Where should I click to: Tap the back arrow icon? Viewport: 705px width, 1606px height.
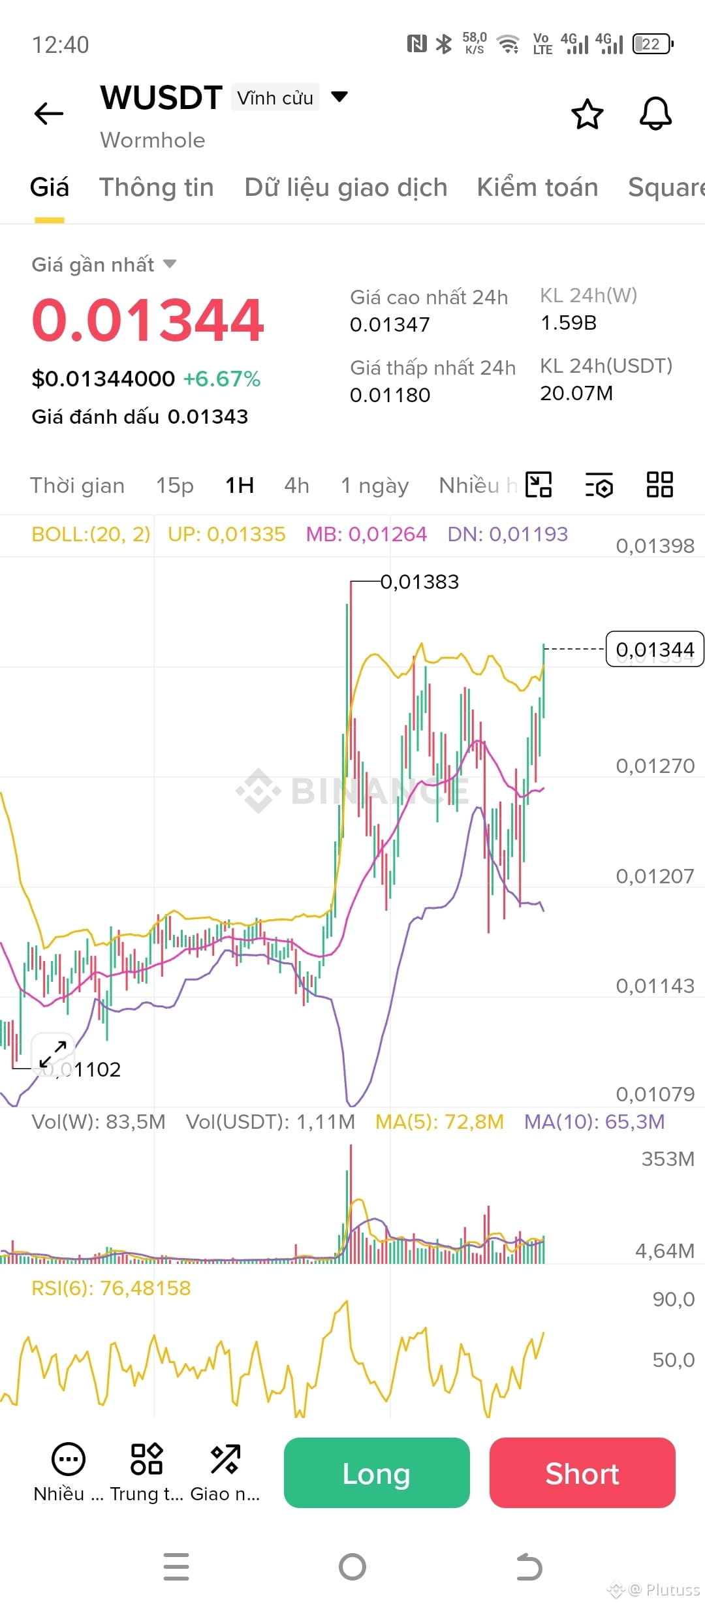coord(49,114)
